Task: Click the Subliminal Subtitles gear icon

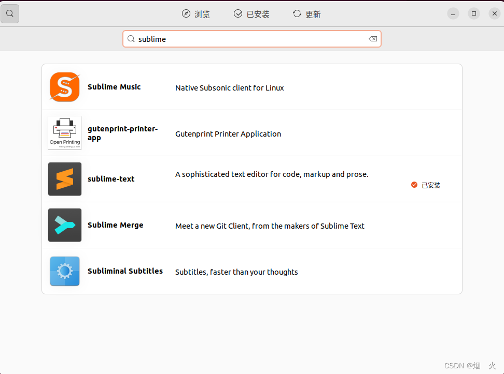Action: pyautogui.click(x=65, y=271)
